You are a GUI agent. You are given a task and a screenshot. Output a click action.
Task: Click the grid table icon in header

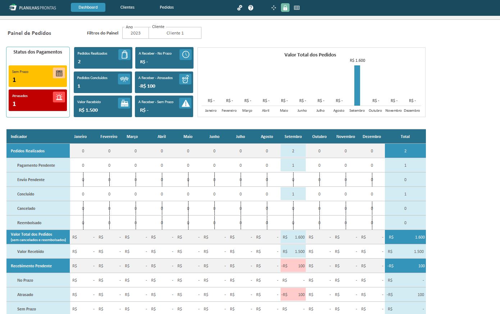coord(297,8)
